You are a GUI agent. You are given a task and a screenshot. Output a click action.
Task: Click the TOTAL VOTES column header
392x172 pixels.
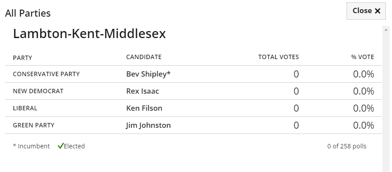(279, 57)
